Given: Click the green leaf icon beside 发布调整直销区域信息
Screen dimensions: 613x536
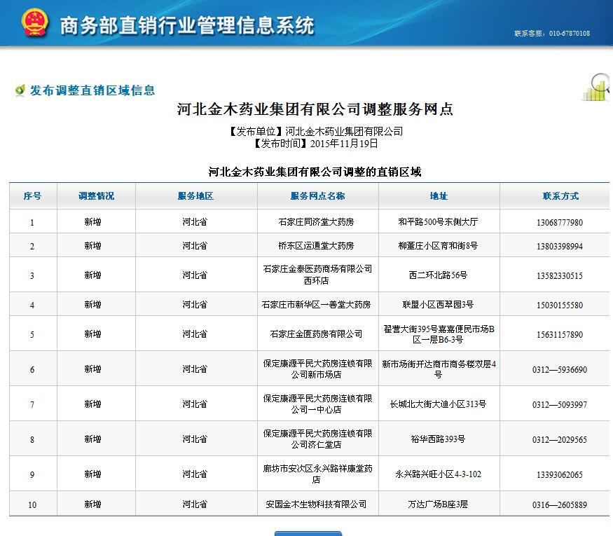Looking at the screenshot, I should pos(20,90).
